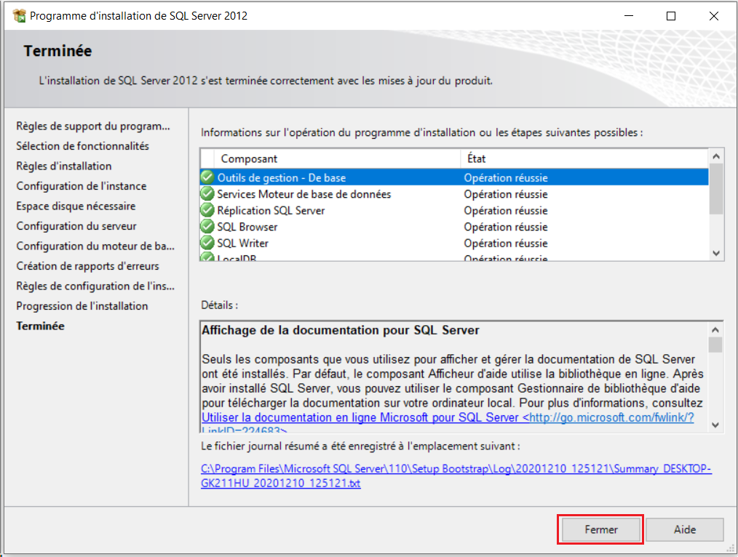Click green check icon beside Outils de gestion
This screenshot has height=557, width=738.
207,177
